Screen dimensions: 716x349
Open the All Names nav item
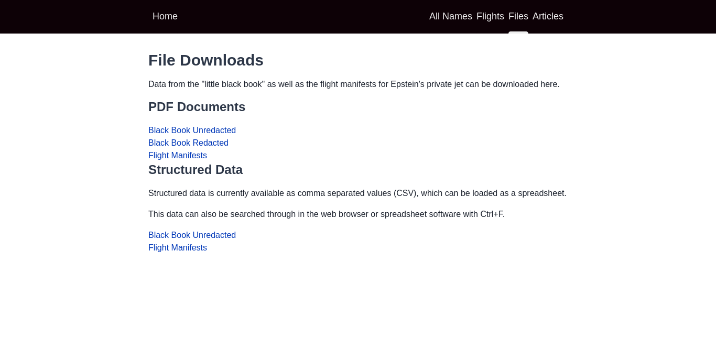click(x=451, y=16)
